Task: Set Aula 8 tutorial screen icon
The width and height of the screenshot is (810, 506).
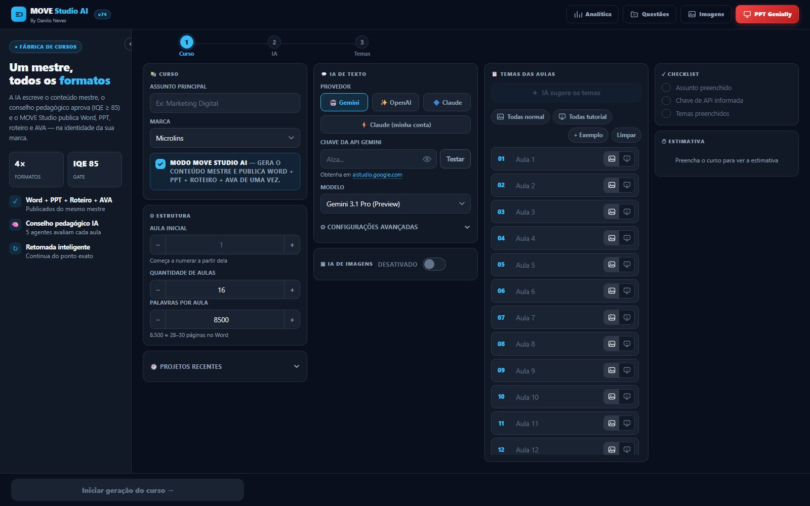Action: click(627, 344)
